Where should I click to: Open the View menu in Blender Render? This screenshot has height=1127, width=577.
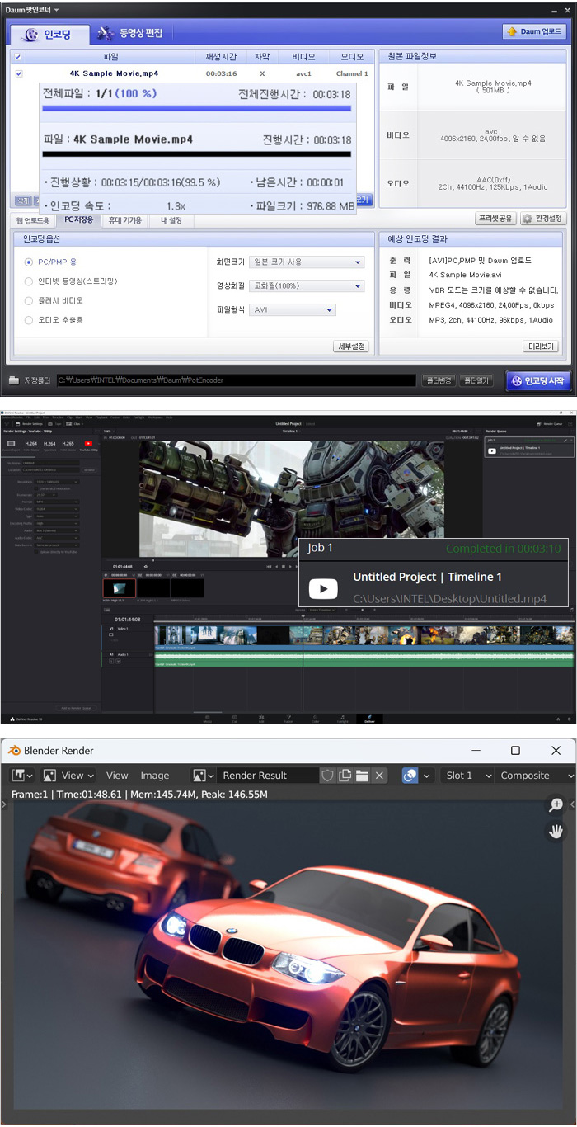click(117, 776)
